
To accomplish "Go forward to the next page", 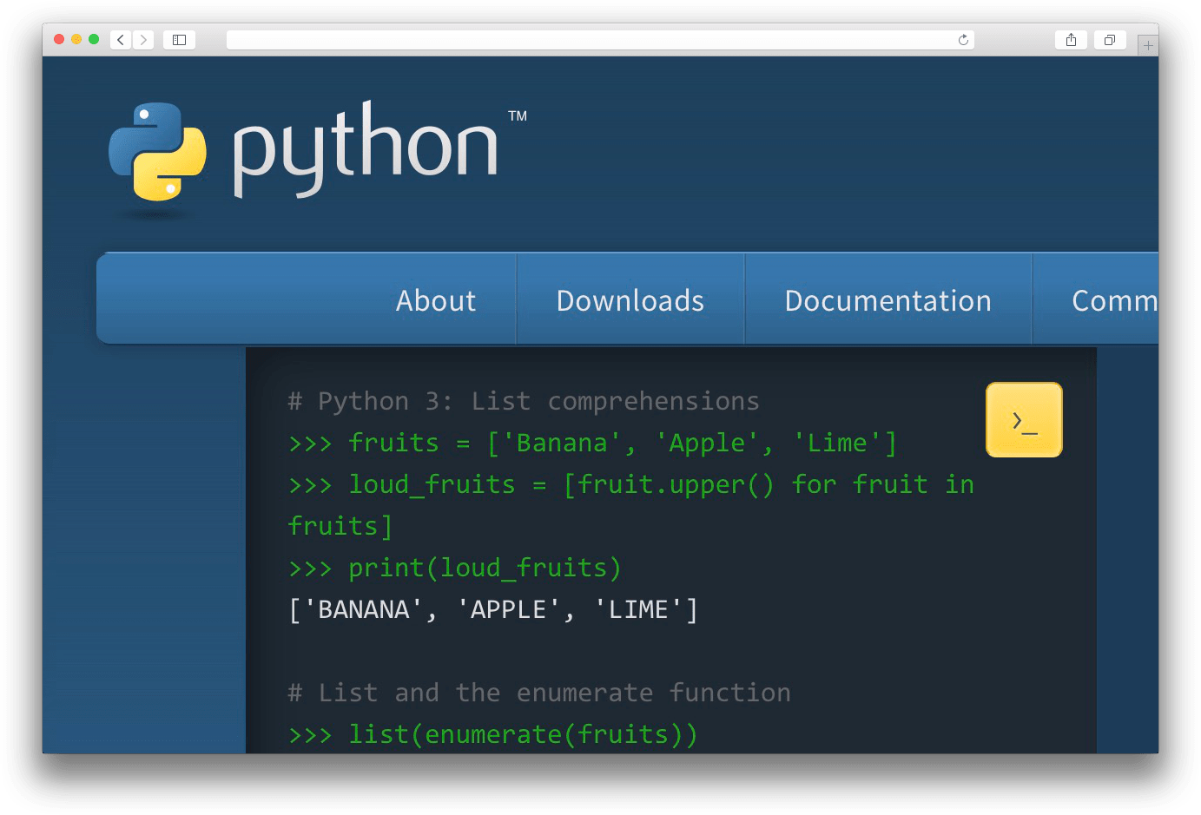I will tap(144, 40).
